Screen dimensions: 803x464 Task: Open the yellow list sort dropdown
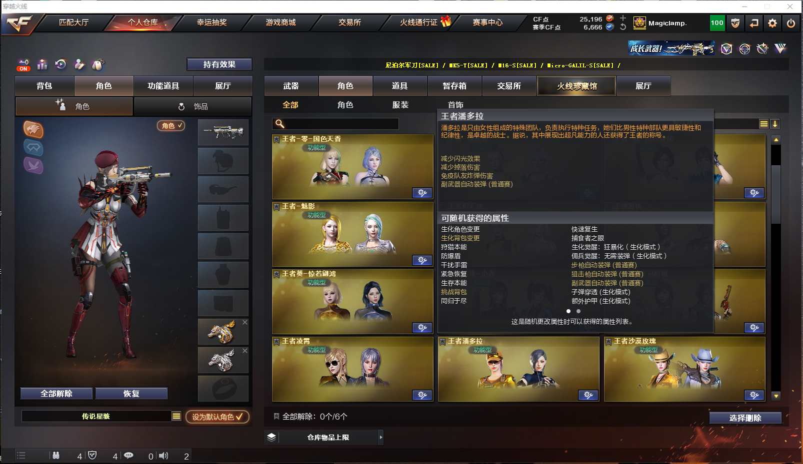[763, 124]
